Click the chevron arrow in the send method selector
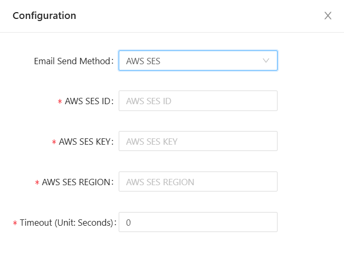Screen dimensions: 344x262 [x=266, y=61]
